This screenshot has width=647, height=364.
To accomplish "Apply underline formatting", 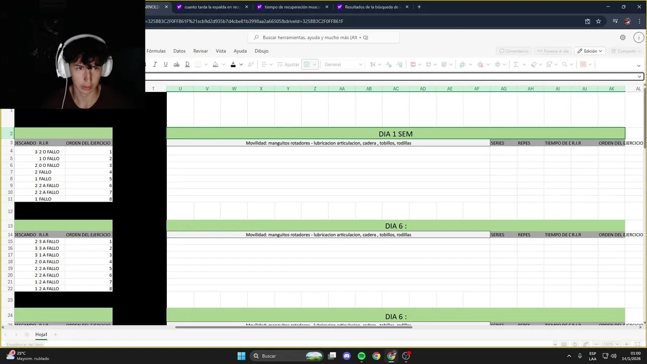I will pos(165,65).
